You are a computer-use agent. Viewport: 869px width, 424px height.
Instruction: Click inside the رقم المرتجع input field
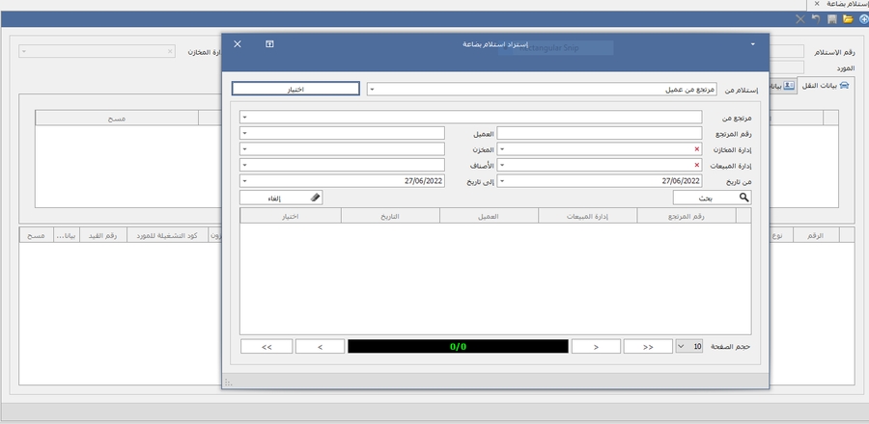click(x=599, y=134)
